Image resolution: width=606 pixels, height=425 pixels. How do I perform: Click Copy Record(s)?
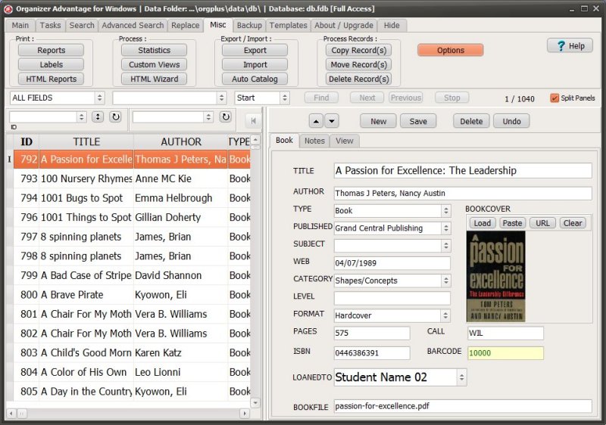click(x=358, y=51)
